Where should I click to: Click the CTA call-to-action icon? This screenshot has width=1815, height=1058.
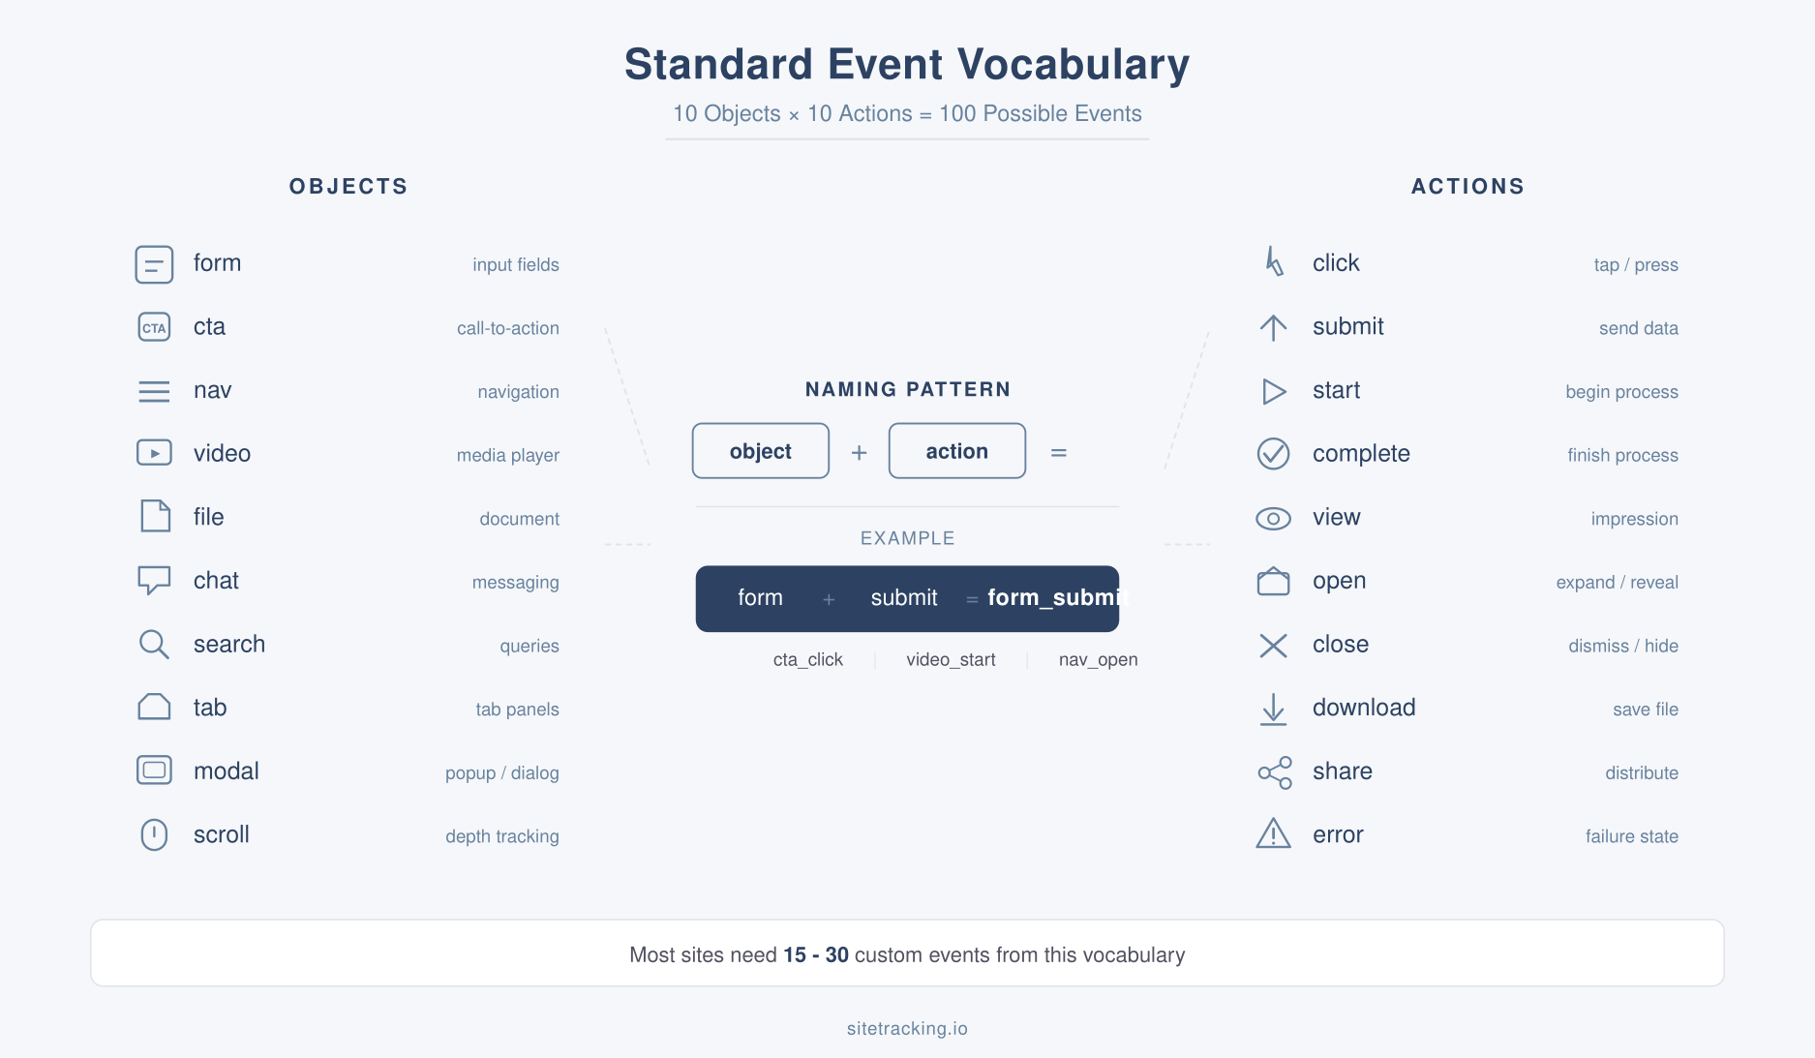point(153,326)
